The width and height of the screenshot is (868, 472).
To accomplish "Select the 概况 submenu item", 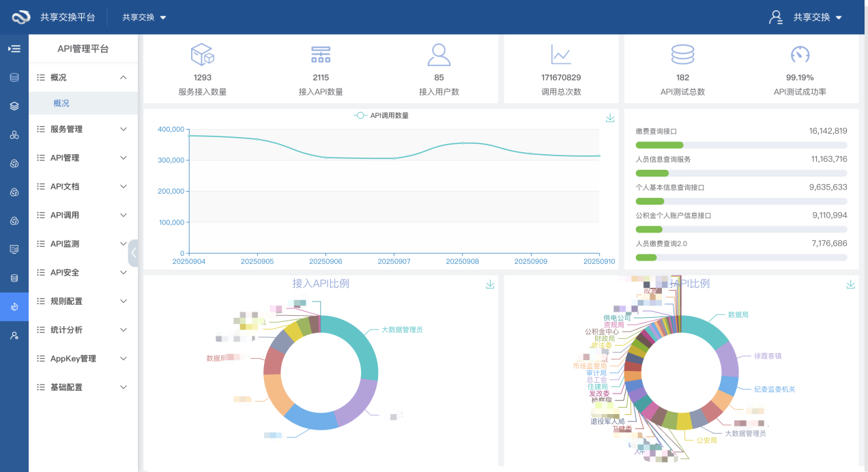I will [x=61, y=103].
